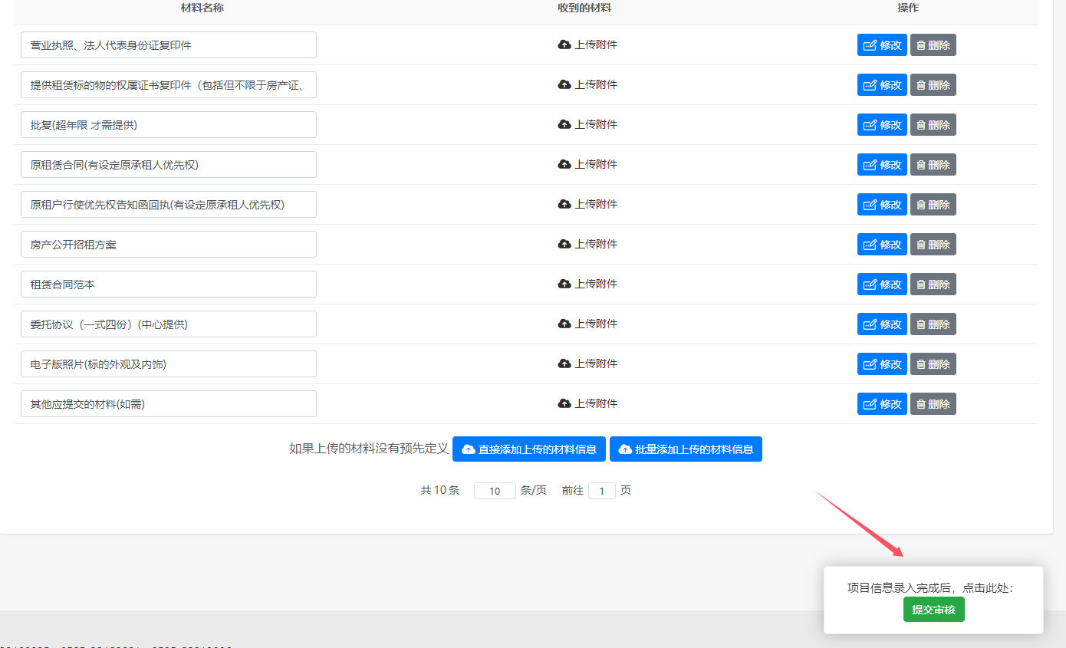Viewport: 1066px width, 648px height.
Task: Focus the 租赁合同范本 name field
Action: (169, 285)
